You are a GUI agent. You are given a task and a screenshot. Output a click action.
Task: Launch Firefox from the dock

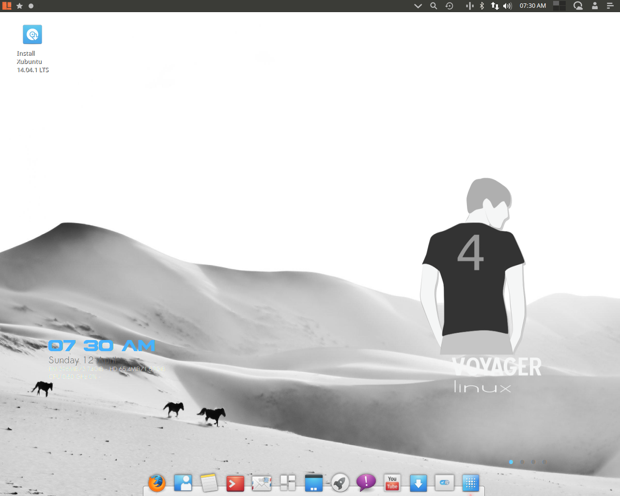point(157,483)
